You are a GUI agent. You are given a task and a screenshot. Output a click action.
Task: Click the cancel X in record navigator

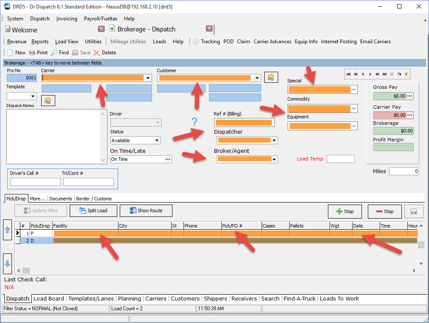[x=392, y=74]
